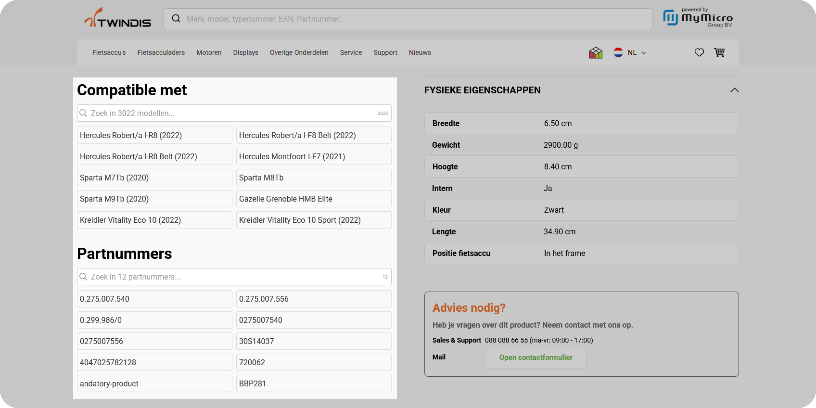Click the Kleur value Zwart
Viewport: 816px width, 408px height.
(x=554, y=210)
